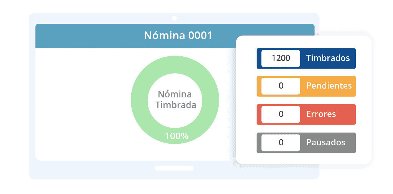
Task: Select the 100% label on the donut
Action: [x=177, y=136]
